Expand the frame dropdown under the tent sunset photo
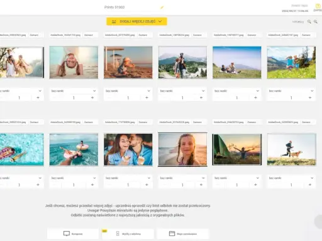 [x=237, y=178]
